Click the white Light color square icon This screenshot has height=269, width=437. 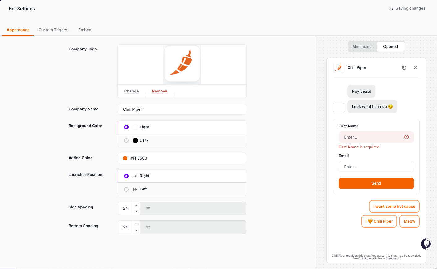[x=135, y=127]
